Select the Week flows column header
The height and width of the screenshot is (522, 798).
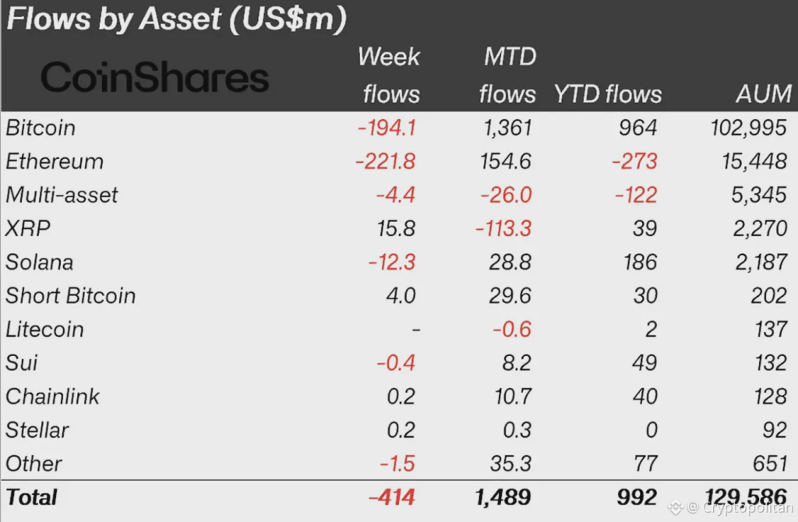[x=388, y=76]
